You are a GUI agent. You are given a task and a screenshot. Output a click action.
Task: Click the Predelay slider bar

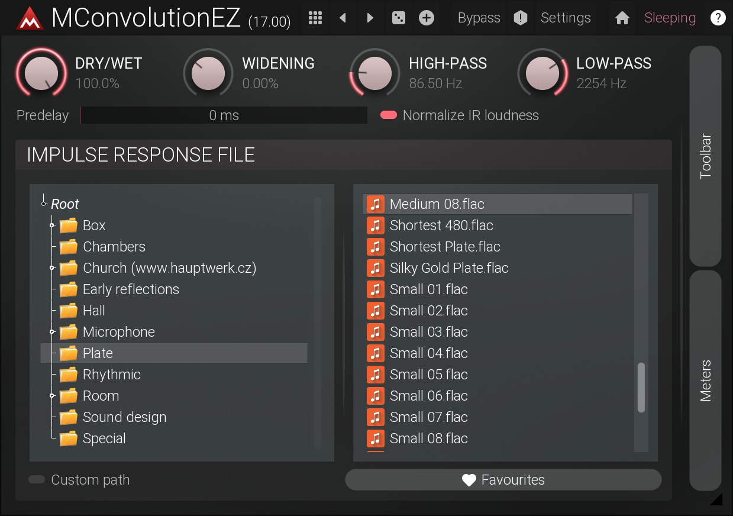click(x=224, y=115)
